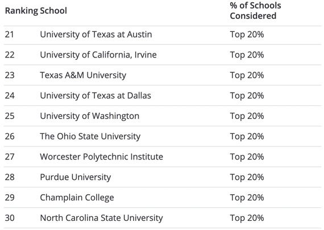The image size is (324, 230).
Task: Select University of Texas at Austin
Action: click(x=96, y=34)
